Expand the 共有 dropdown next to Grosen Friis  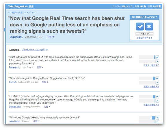[47, 106]
